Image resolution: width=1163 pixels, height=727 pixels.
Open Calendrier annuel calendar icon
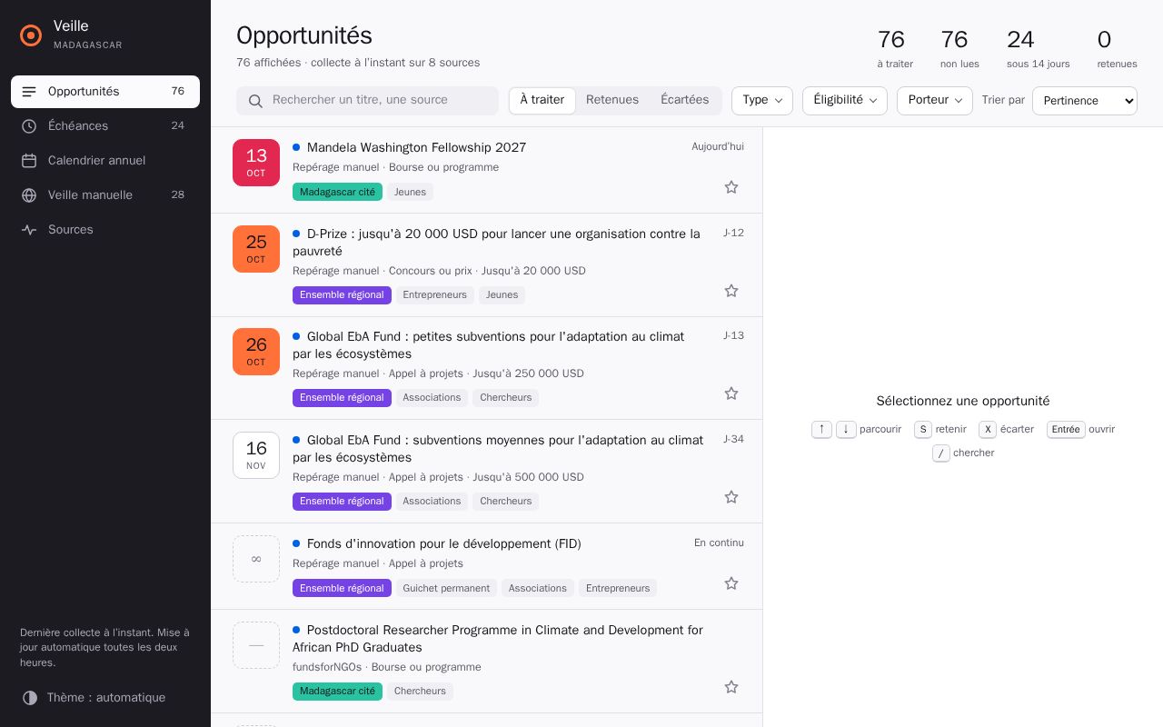(29, 161)
